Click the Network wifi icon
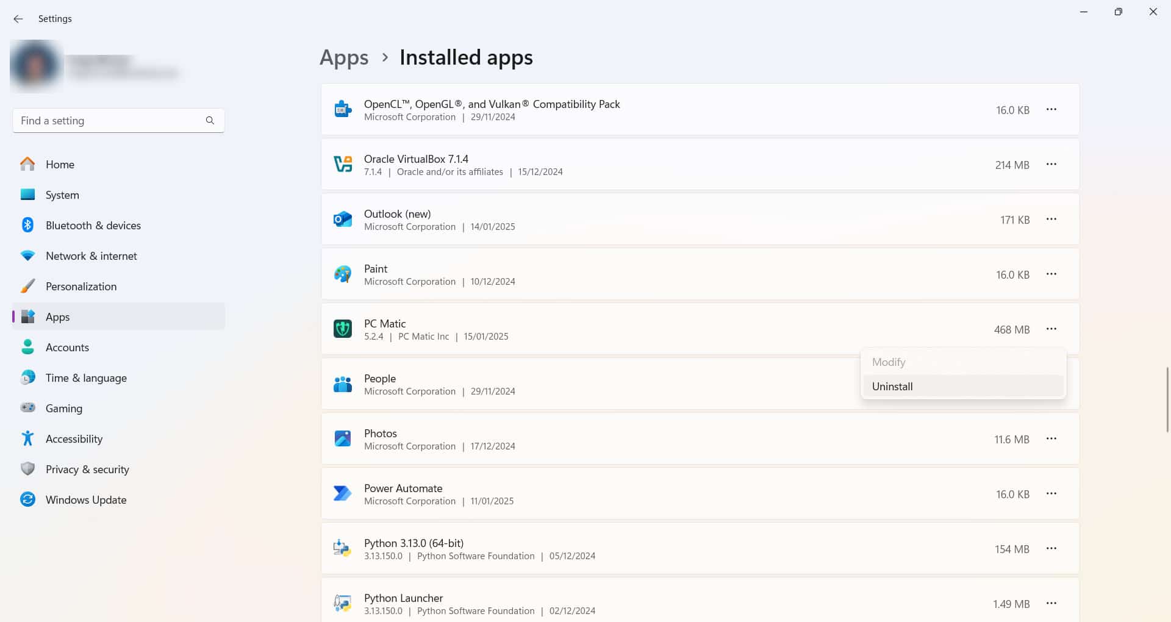The width and height of the screenshot is (1171, 622). click(x=27, y=256)
